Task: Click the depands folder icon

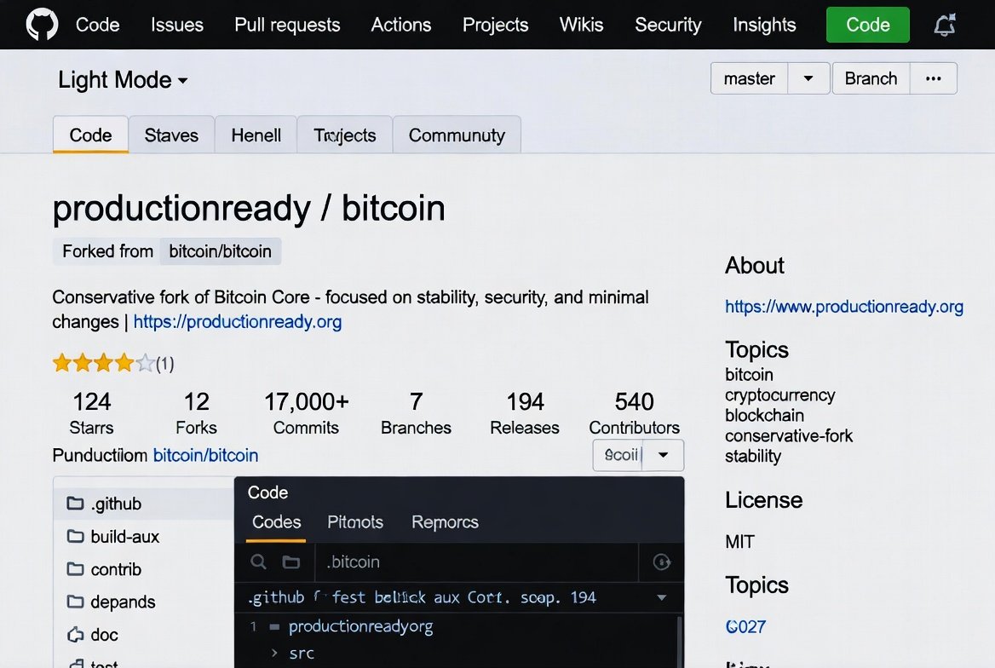Action: (75, 602)
